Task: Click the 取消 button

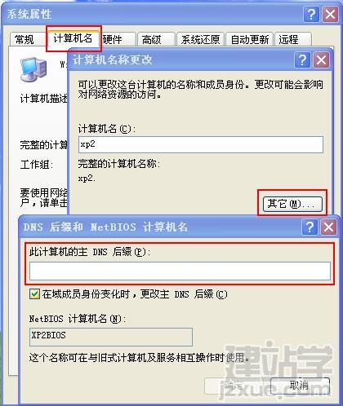Action: [300, 386]
